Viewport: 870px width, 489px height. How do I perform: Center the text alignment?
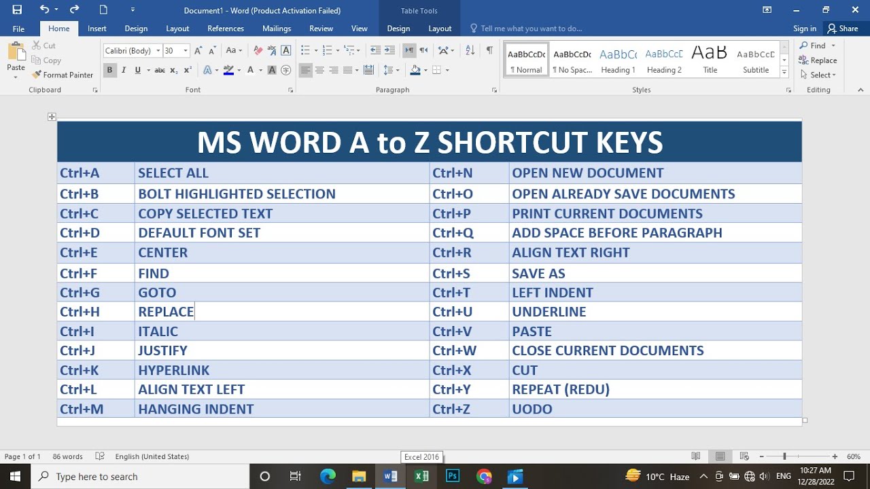[319, 70]
